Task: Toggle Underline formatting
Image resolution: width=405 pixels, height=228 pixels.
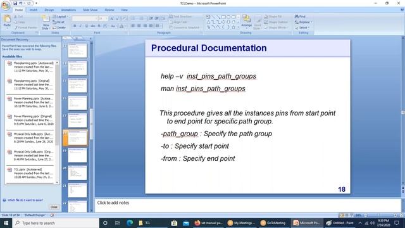Action: [x=87, y=26]
